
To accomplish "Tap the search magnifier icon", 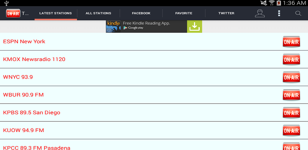I will click(x=298, y=13).
